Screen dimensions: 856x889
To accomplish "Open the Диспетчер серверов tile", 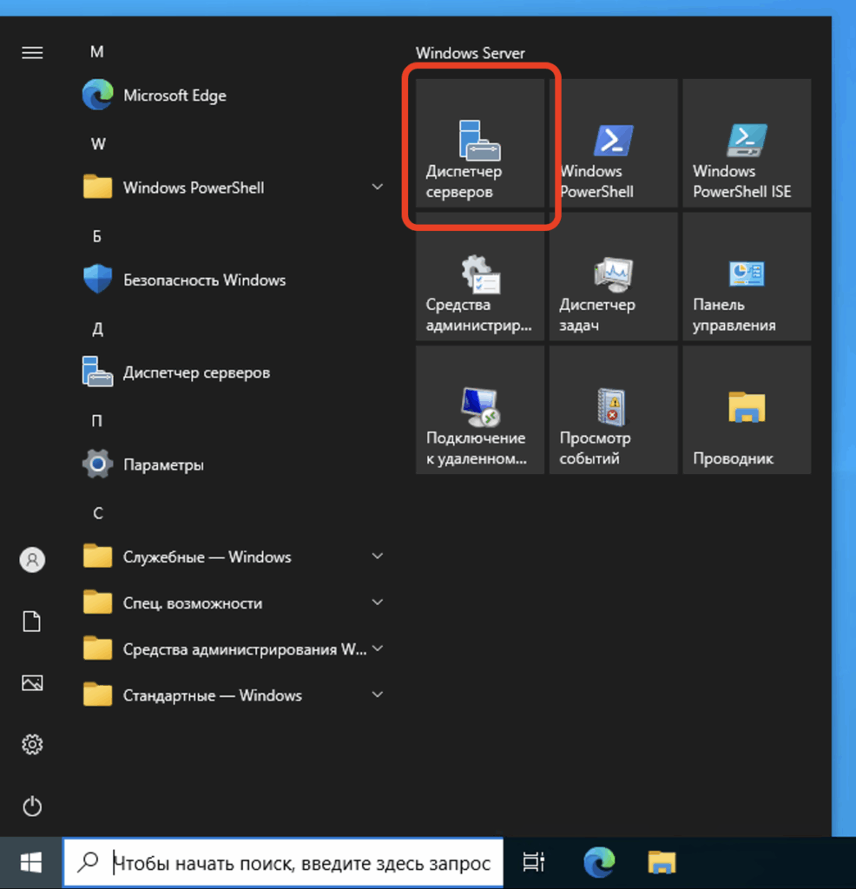I will point(479,143).
